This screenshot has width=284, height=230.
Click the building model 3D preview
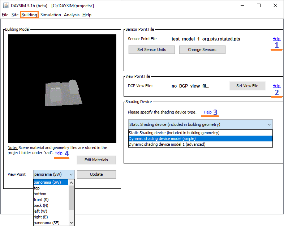click(x=62, y=89)
